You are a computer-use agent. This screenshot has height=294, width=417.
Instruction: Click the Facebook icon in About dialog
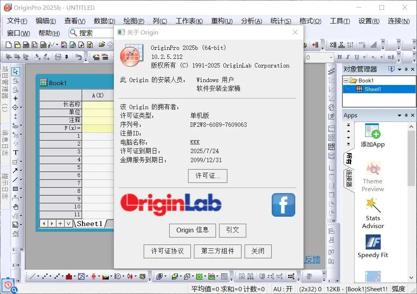click(283, 205)
